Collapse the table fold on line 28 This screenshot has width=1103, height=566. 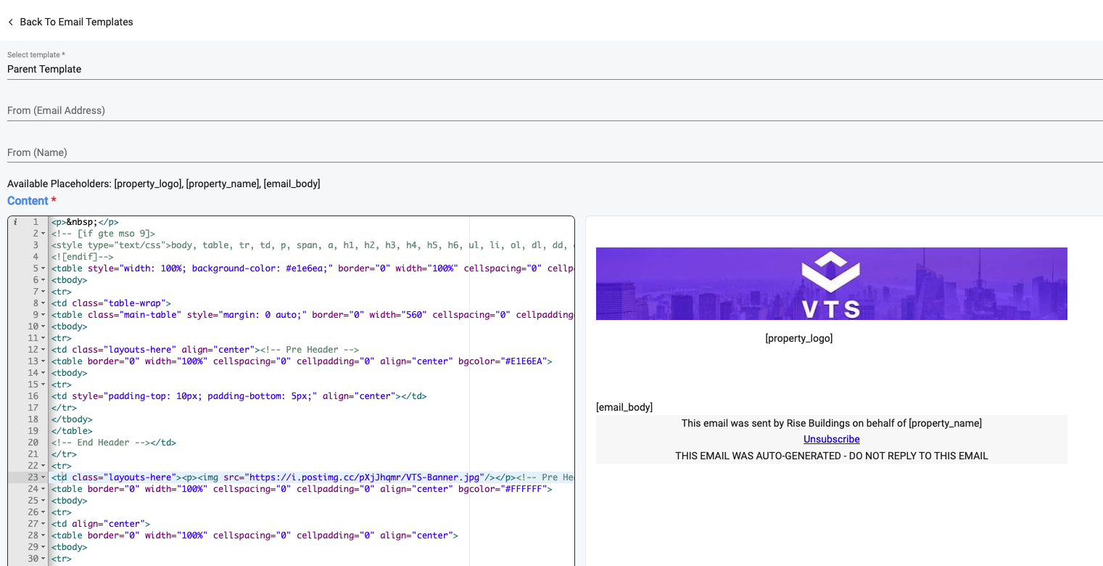coord(44,536)
